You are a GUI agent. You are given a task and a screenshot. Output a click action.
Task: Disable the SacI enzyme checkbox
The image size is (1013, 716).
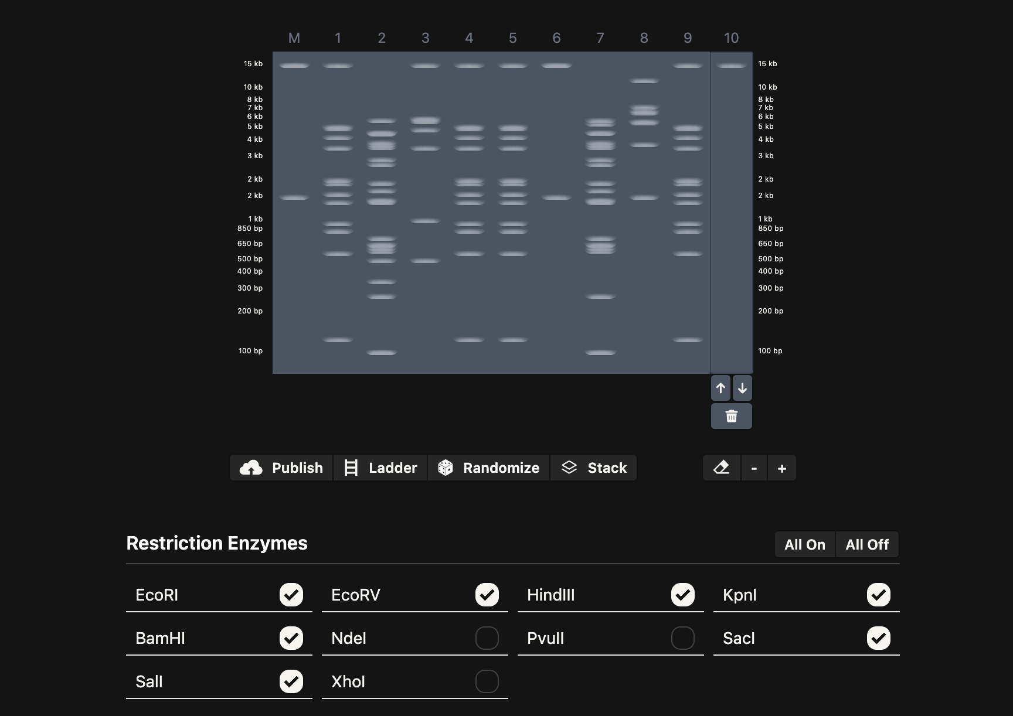[878, 638]
